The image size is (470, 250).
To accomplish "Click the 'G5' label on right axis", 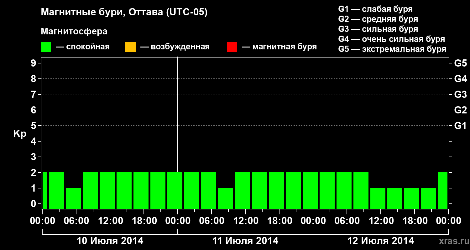I will point(460,63).
